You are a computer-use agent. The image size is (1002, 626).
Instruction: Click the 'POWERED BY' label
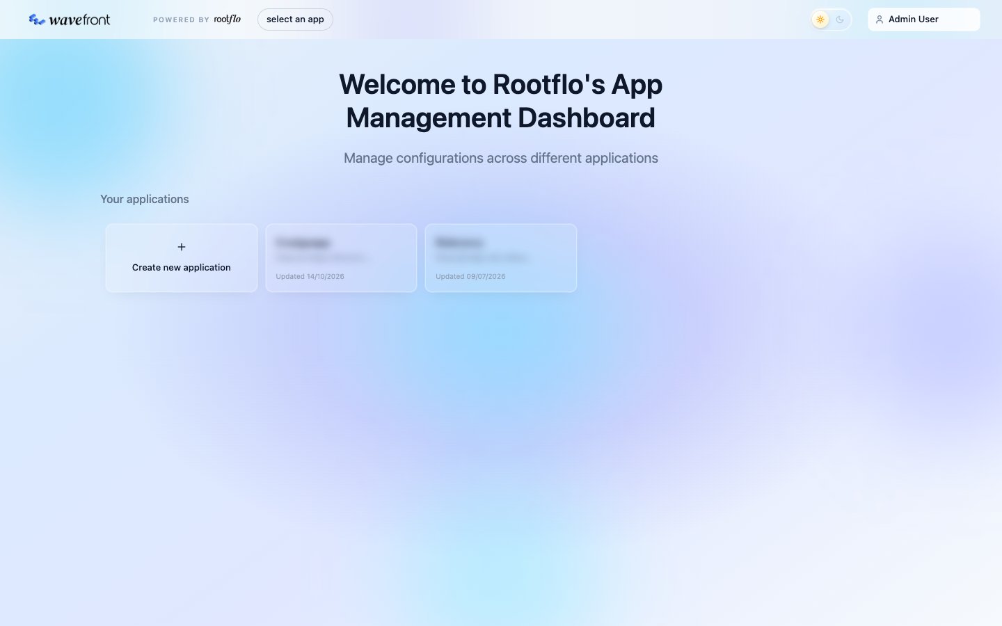coord(181,20)
